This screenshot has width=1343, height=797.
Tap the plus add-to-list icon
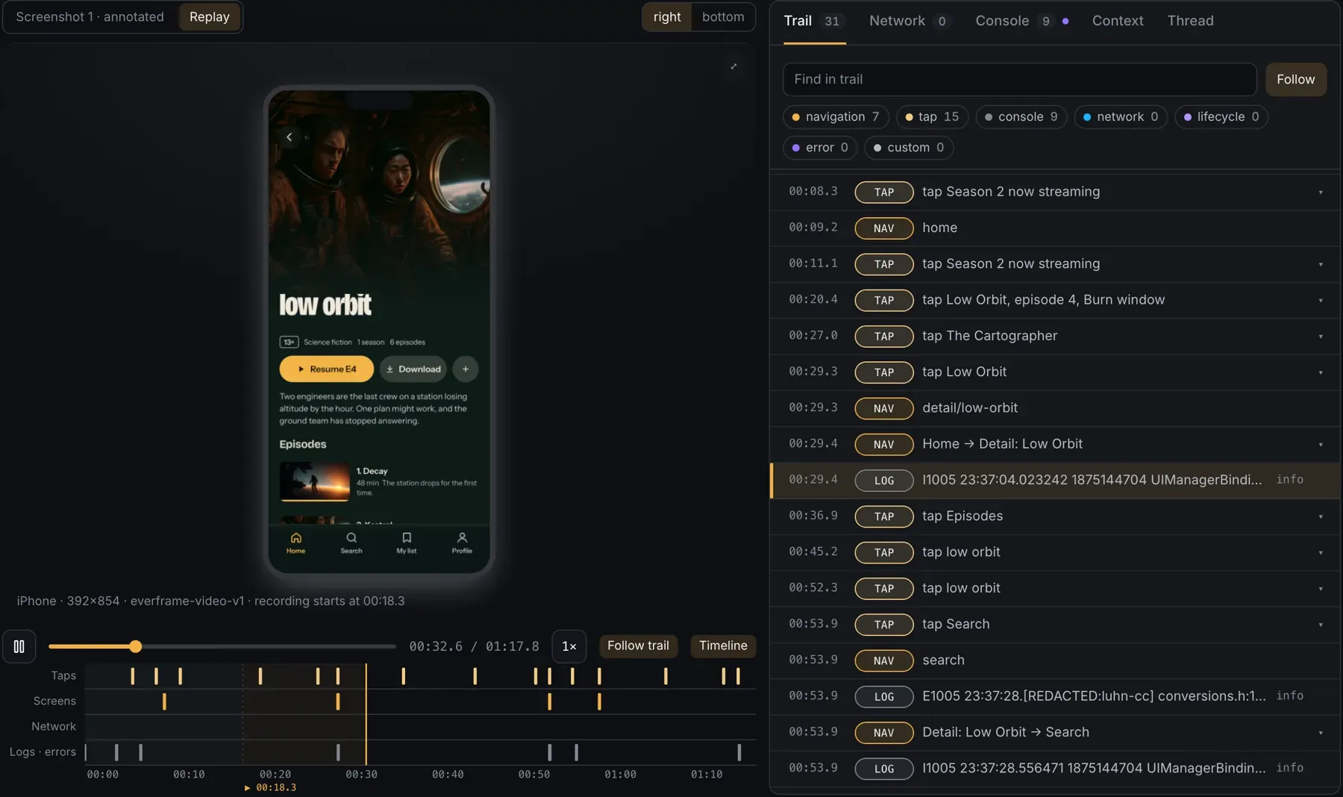click(x=466, y=369)
